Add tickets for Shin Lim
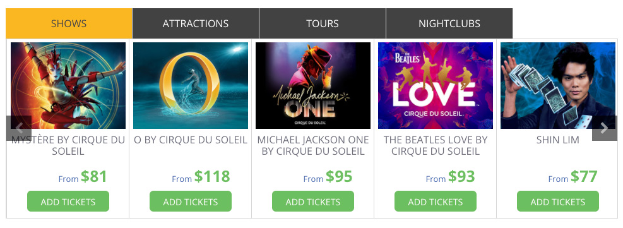This screenshot has width=623, height=228. pos(557,201)
